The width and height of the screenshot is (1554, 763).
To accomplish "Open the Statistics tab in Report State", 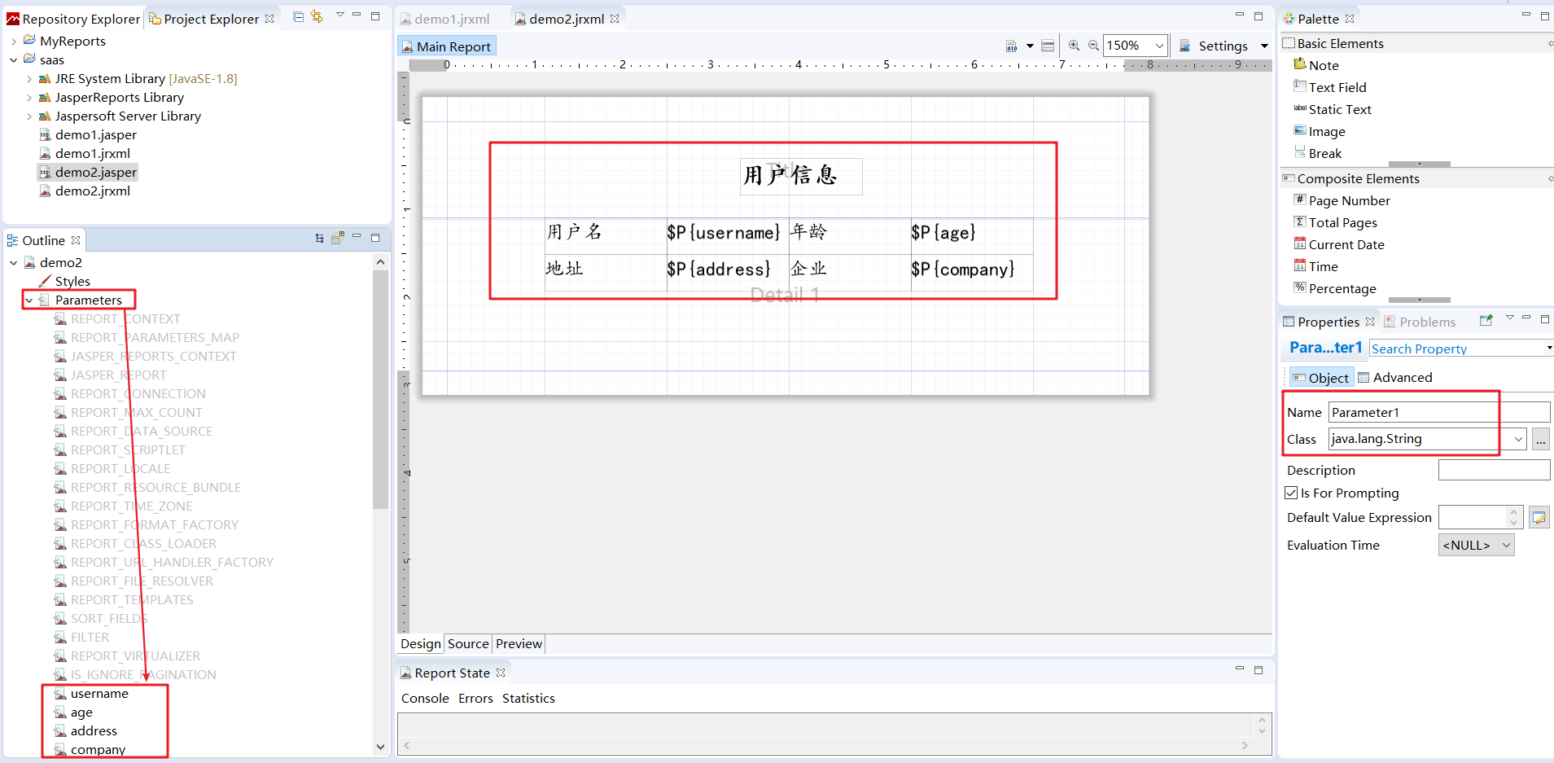I will click(528, 698).
